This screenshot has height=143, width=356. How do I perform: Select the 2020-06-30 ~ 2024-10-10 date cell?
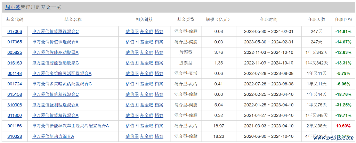tap(269, 136)
